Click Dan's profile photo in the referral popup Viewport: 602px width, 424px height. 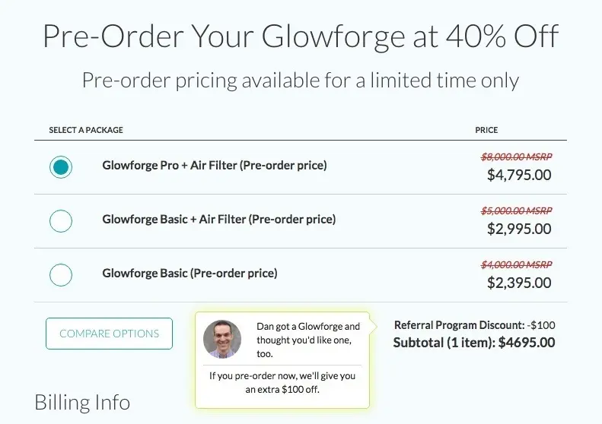click(x=222, y=339)
